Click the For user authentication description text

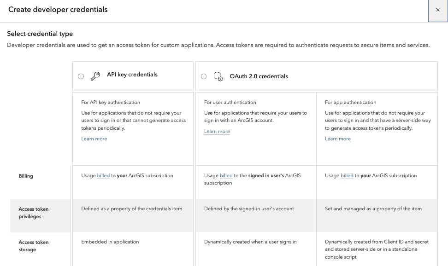230,102
